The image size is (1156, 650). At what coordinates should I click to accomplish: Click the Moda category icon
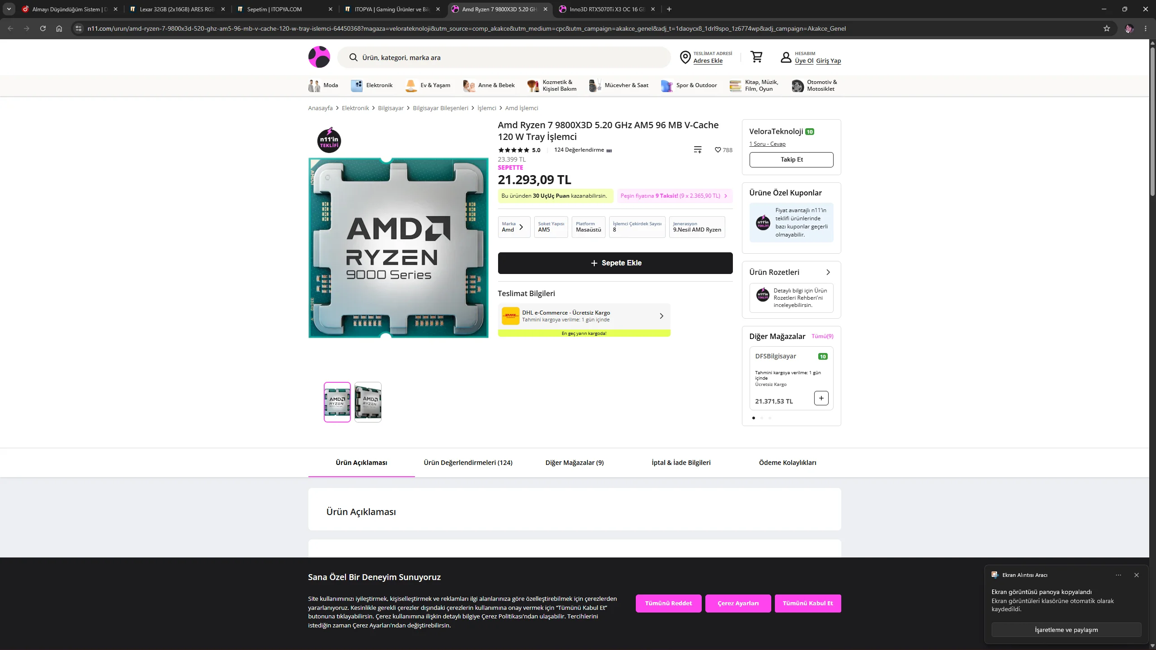[314, 85]
